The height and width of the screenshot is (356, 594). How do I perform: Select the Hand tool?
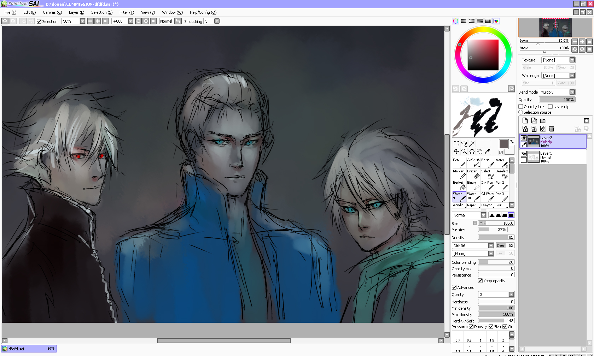(x=479, y=152)
